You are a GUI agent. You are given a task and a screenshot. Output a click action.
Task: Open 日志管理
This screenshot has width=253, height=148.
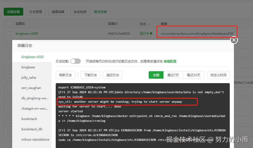pyautogui.click(x=36, y=12)
